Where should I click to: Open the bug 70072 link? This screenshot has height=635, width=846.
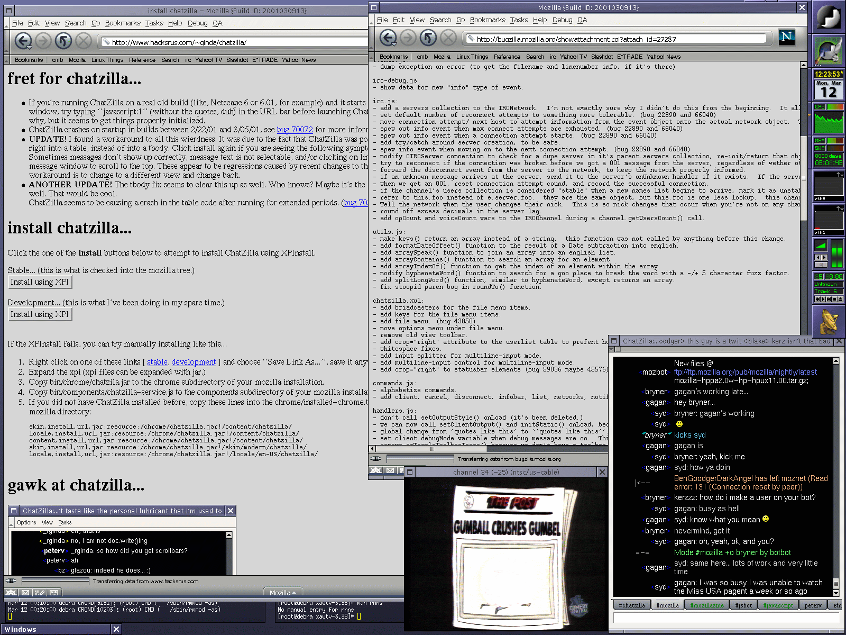295,129
